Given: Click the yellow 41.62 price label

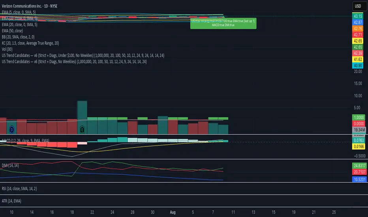Looking at the screenshot, I should click(358, 59).
